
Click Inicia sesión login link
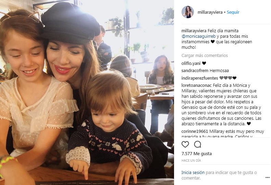click(193, 173)
